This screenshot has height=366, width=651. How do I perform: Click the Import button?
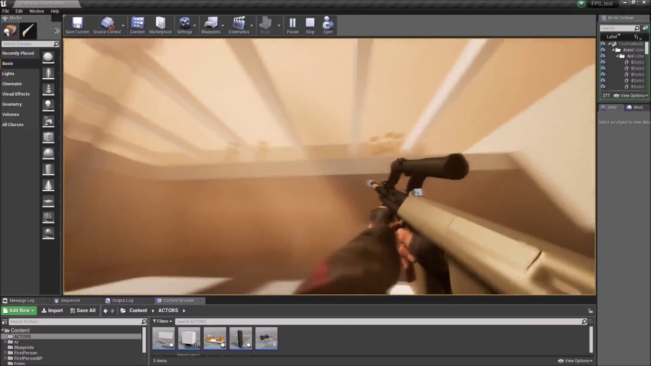click(x=52, y=311)
